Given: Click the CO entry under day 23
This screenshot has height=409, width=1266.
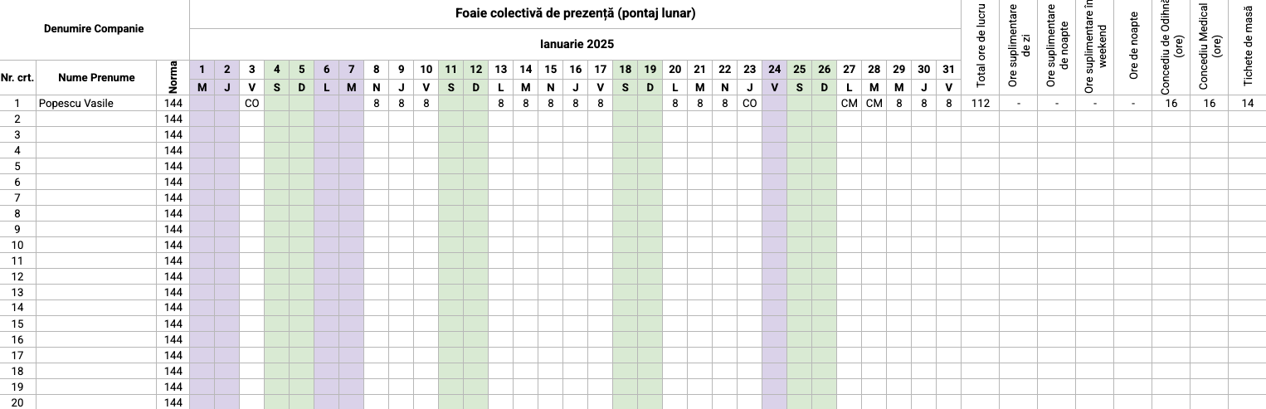Looking at the screenshot, I should [749, 104].
